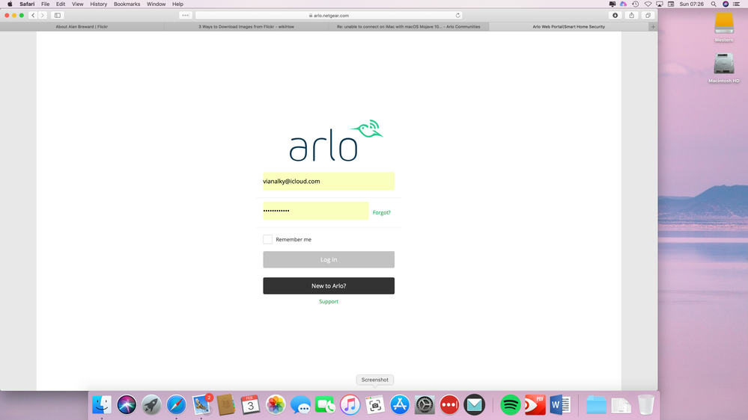Image resolution: width=748 pixels, height=420 pixels.
Task: Click the arlo.netgear.com address bar
Action: coord(329,15)
